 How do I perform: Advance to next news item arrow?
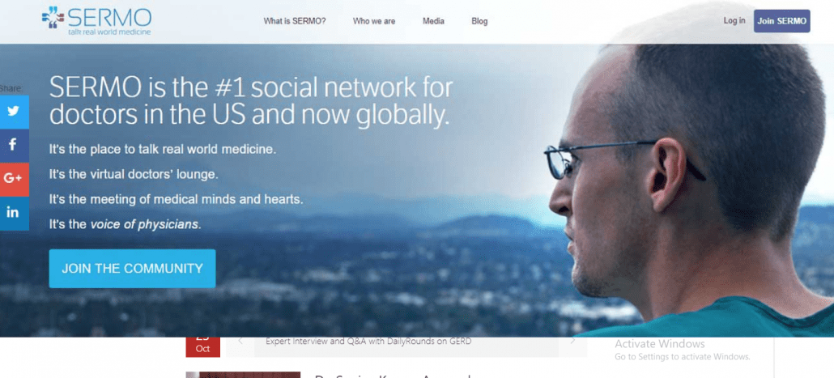pos(572,341)
